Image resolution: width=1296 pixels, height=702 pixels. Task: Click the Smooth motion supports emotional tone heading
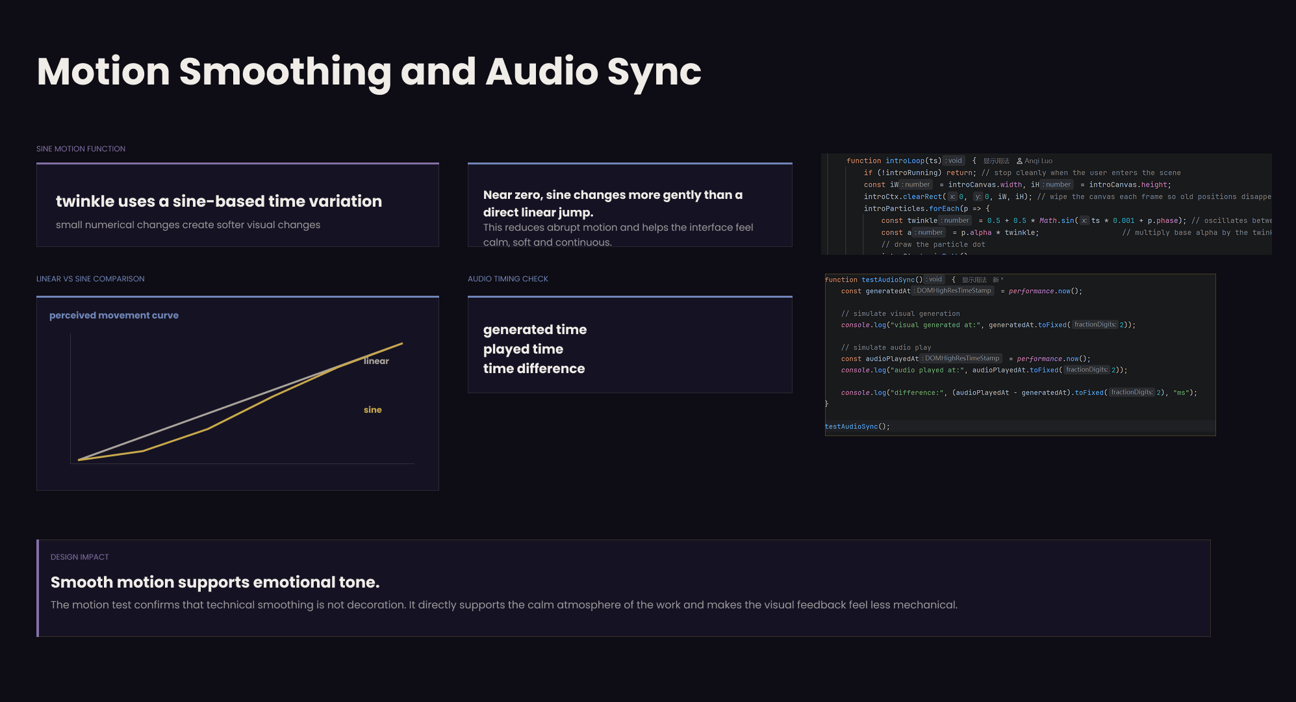point(215,582)
